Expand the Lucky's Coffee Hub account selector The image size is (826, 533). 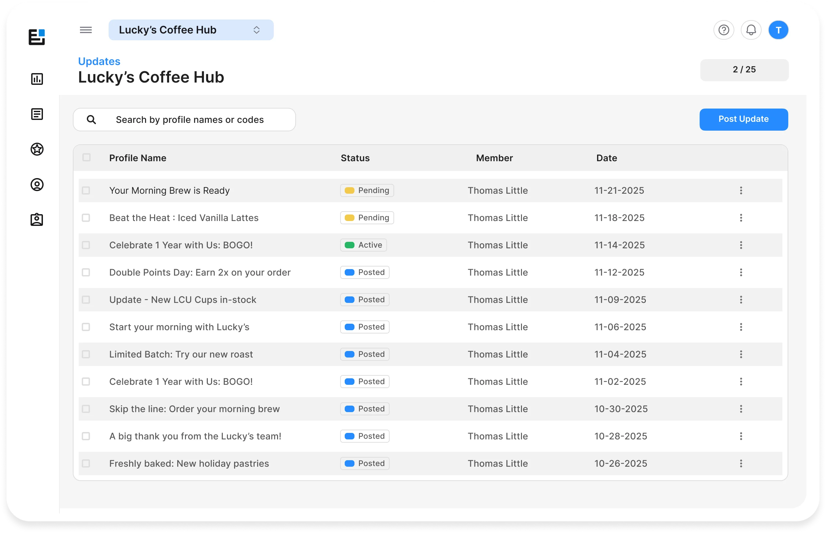191,30
